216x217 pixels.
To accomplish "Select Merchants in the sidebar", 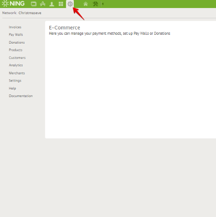I will point(17,73).
